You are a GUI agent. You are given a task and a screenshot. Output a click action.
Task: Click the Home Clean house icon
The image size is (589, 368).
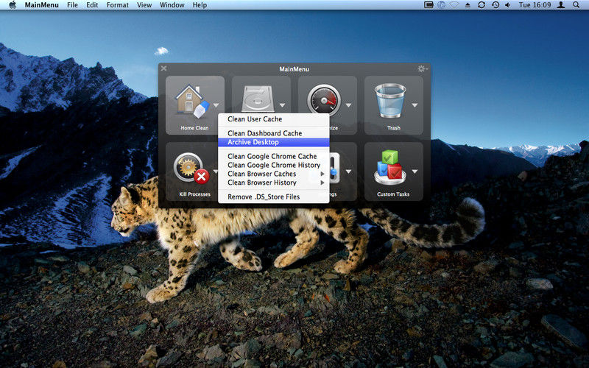tap(191, 102)
